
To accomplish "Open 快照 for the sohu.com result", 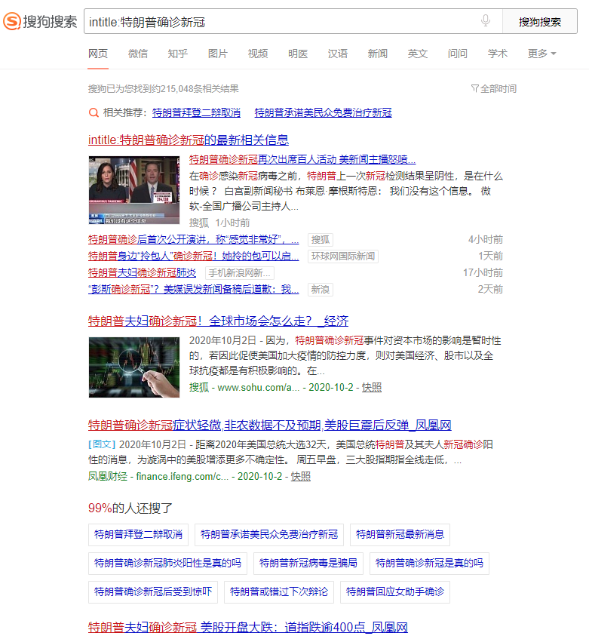I will pos(371,387).
